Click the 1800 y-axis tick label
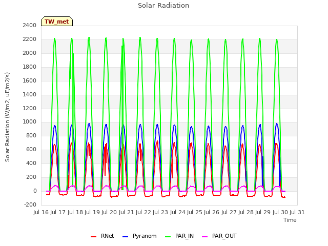This screenshot has width=328, height=246. [30, 67]
